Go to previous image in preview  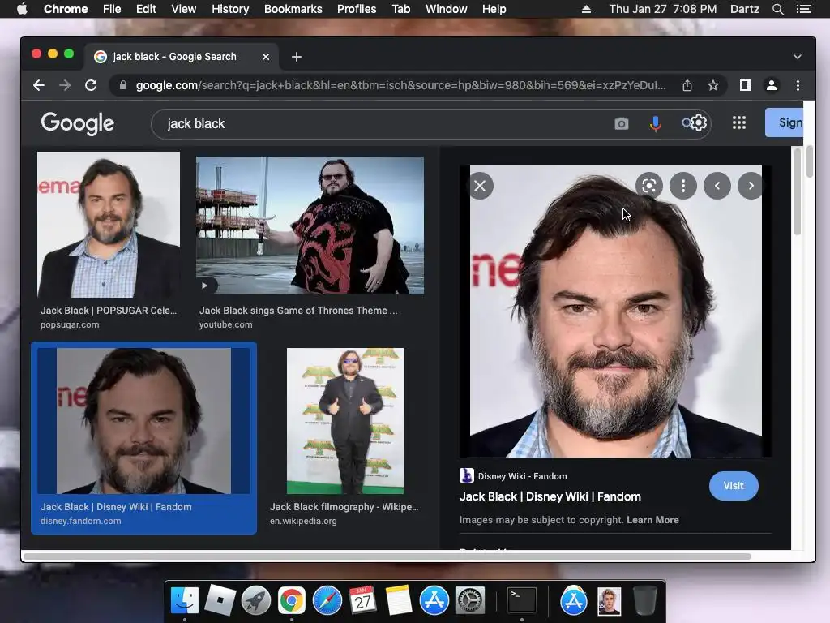point(717,186)
